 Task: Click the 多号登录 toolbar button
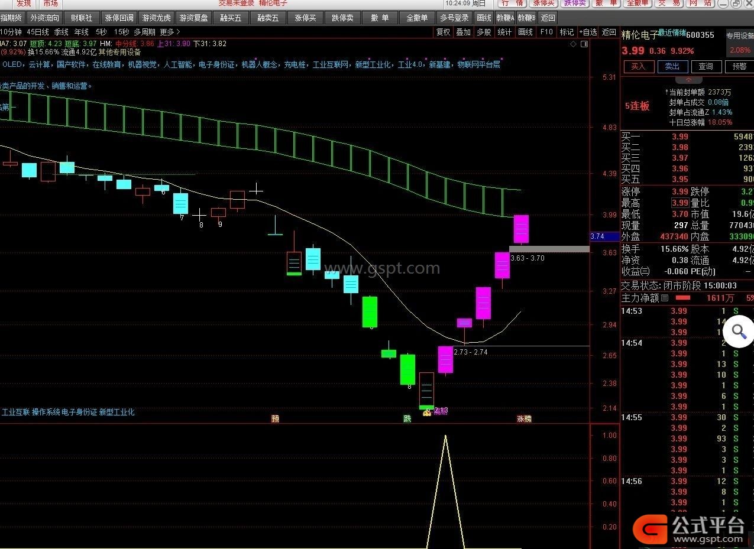(x=454, y=18)
